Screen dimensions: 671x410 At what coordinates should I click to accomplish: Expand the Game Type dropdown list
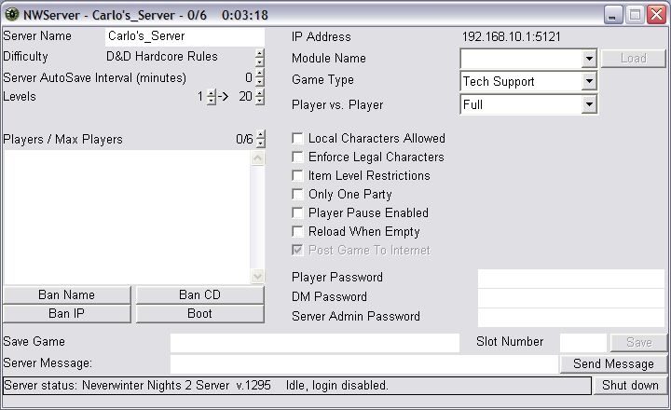(x=588, y=82)
